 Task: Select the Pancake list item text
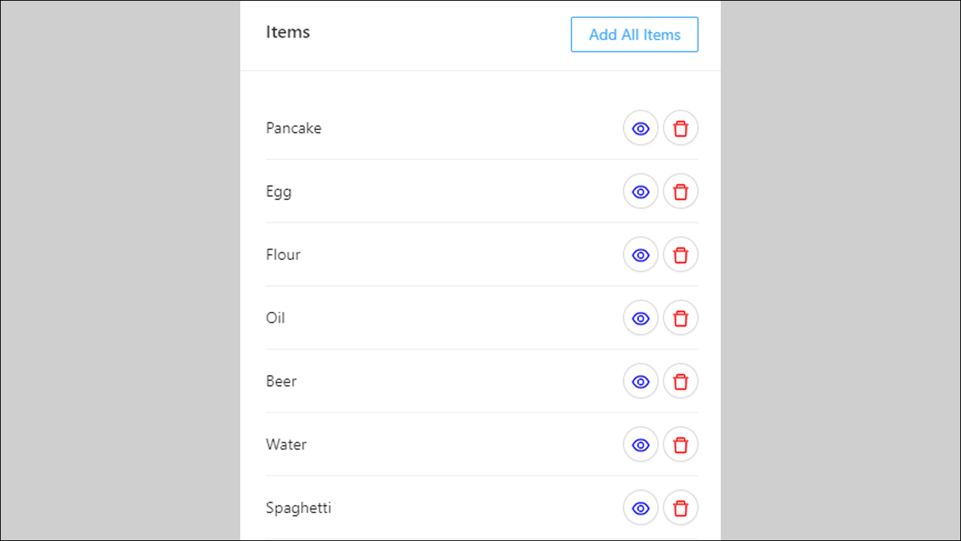(294, 128)
